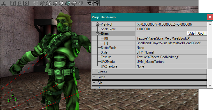Switch viewport to Side view (S)
The image size is (213, 110).
click(26, 3)
